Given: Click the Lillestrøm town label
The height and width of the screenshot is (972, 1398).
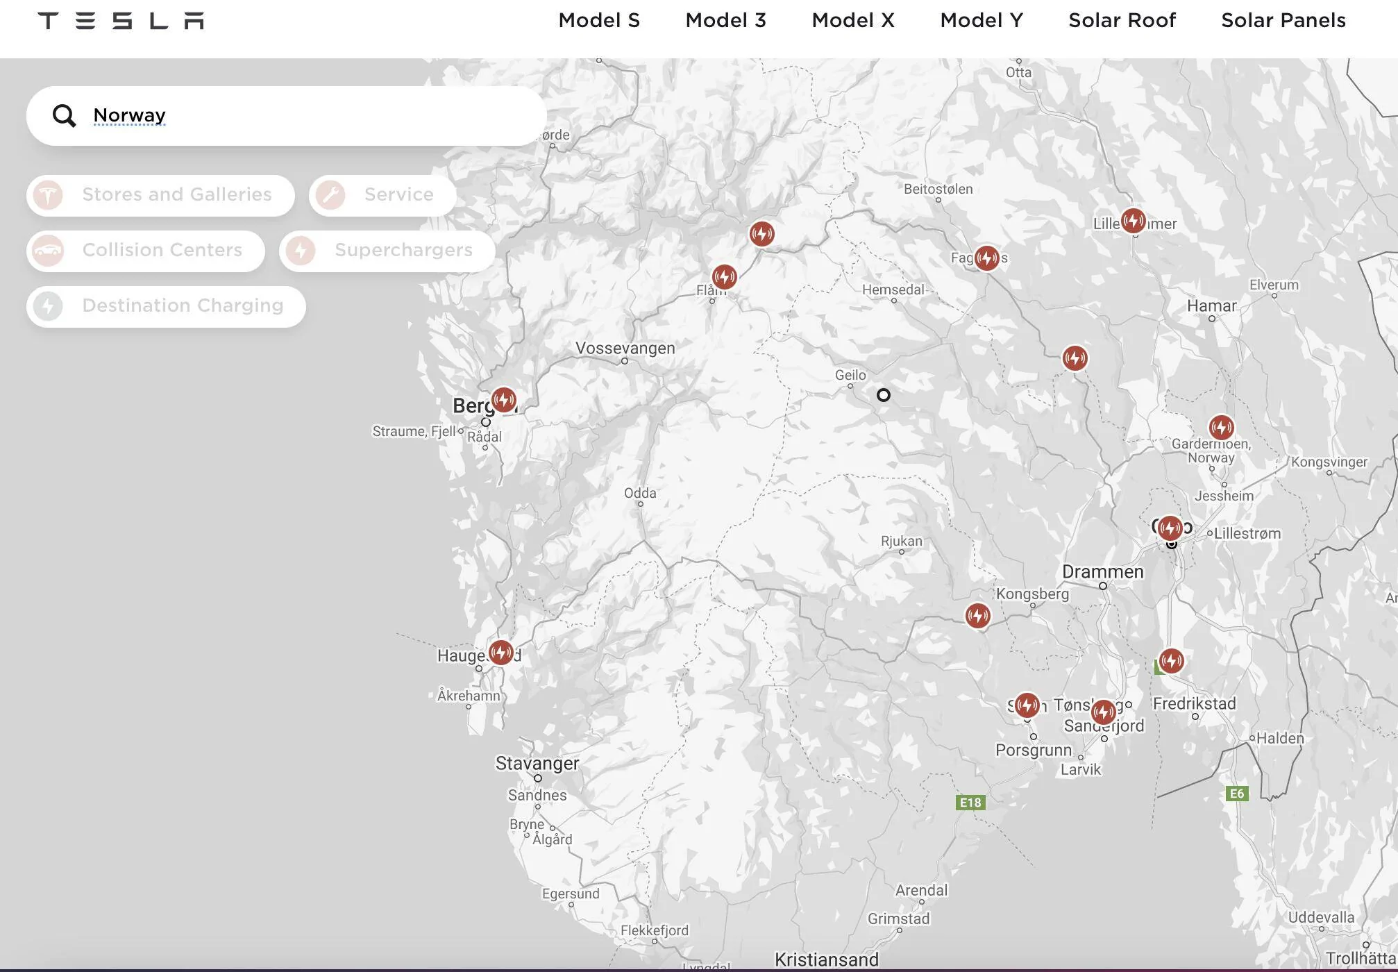Looking at the screenshot, I should 1247,534.
